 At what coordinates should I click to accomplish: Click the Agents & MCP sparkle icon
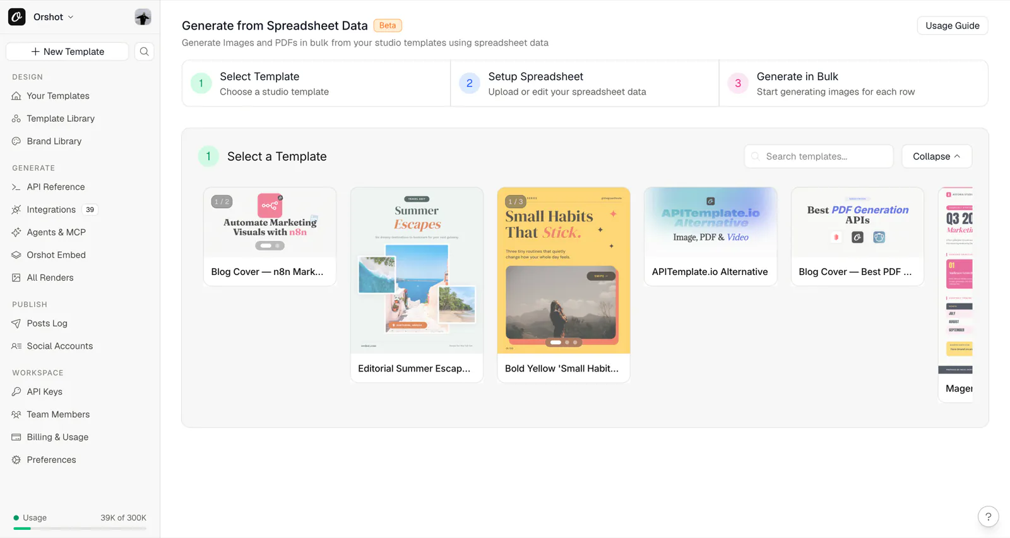tap(16, 232)
